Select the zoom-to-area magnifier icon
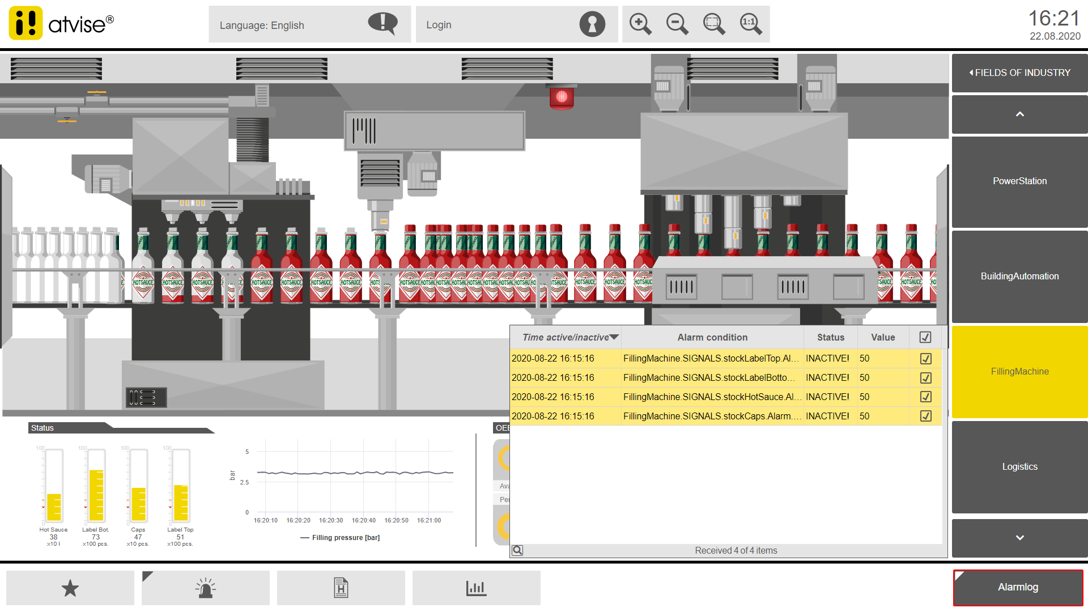 (714, 24)
